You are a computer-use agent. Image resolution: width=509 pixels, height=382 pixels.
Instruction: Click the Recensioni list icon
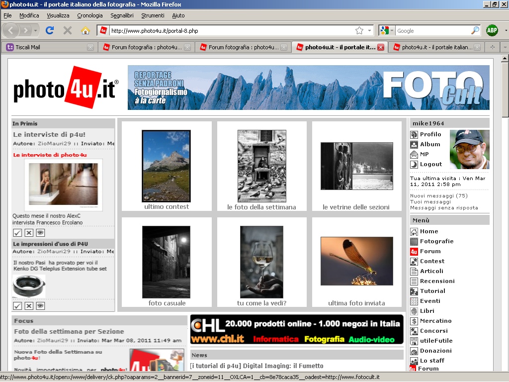click(414, 282)
